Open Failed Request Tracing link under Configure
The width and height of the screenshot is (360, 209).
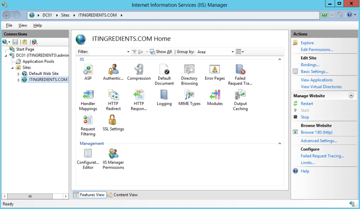(322, 156)
